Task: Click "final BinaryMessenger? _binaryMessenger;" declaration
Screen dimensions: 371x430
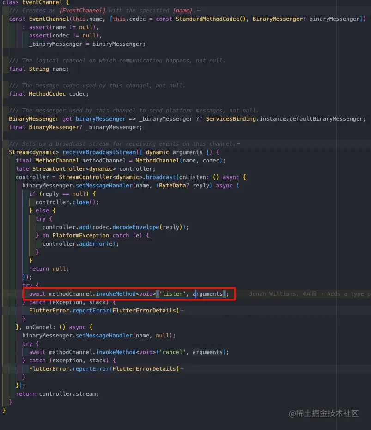Action: pos(75,127)
